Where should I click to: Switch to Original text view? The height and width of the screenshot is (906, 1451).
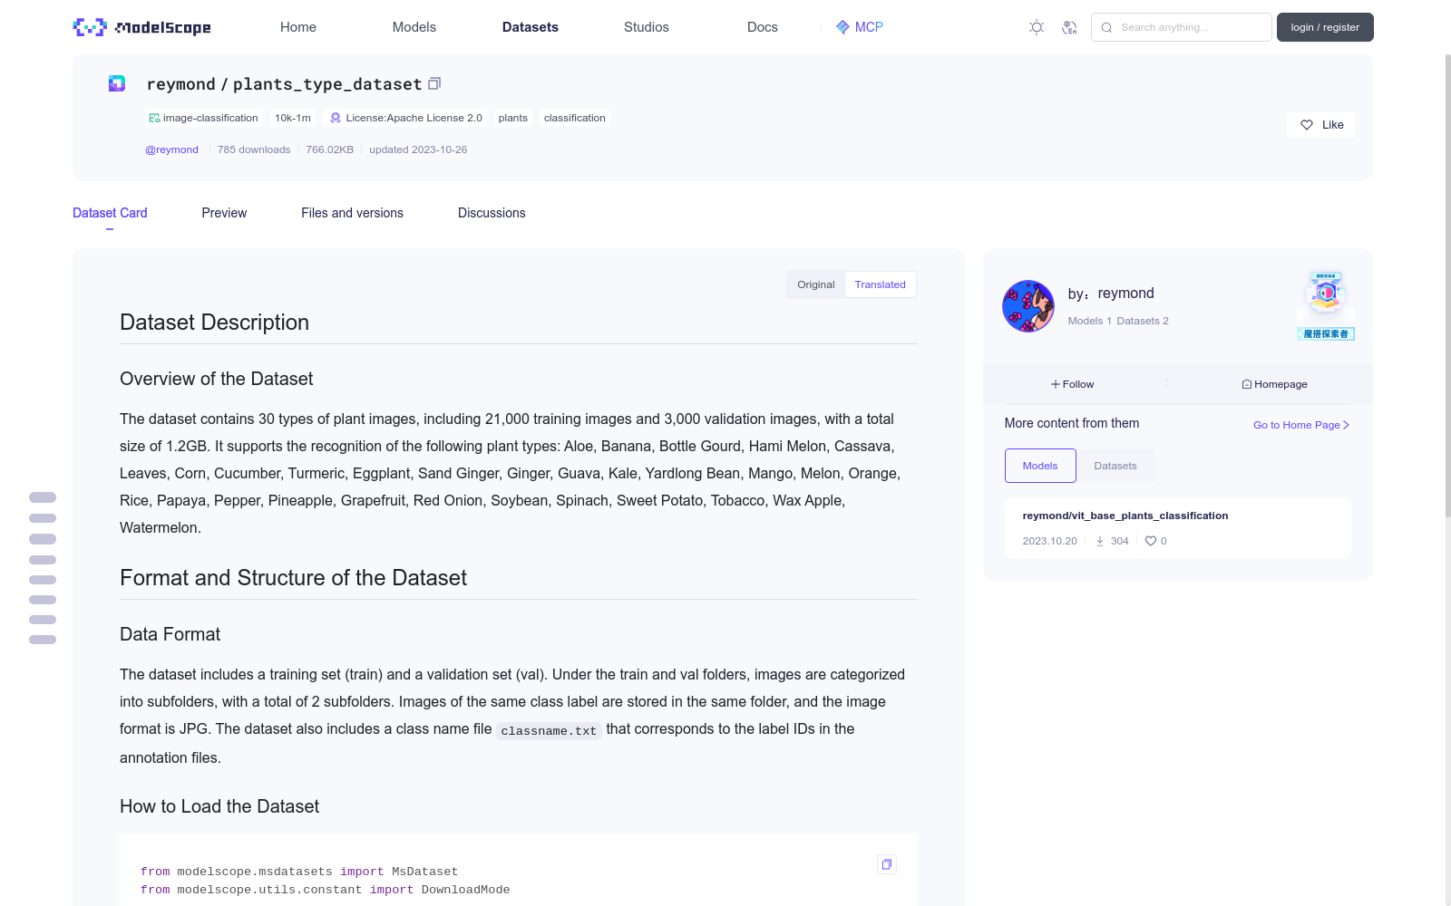[816, 284]
